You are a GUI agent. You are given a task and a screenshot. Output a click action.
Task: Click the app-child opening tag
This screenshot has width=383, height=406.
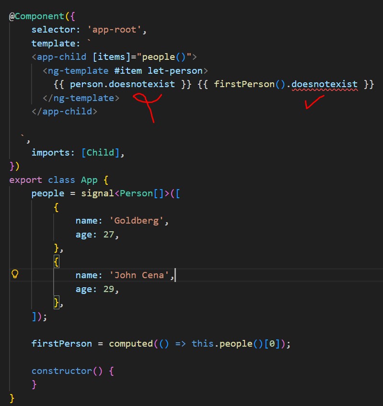[114, 57]
